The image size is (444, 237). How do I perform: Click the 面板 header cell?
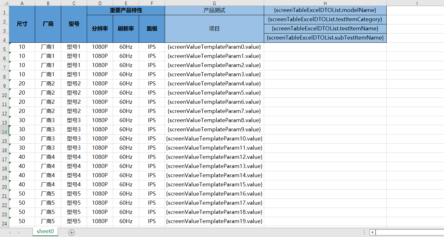(x=152, y=29)
